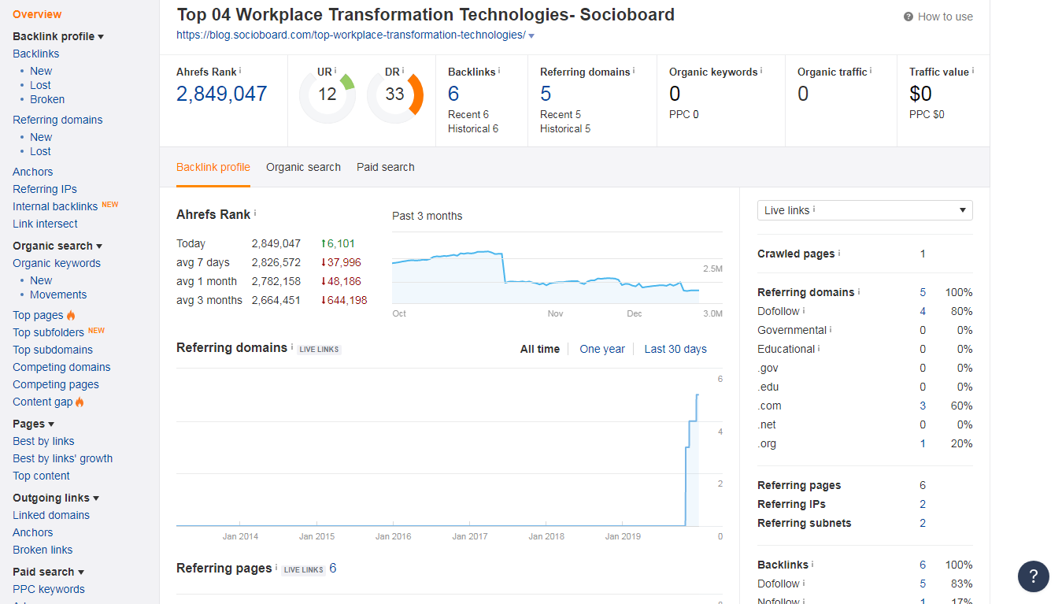Show referring domains for One year
Screen dimensions: 1062x604
pyautogui.click(x=602, y=349)
